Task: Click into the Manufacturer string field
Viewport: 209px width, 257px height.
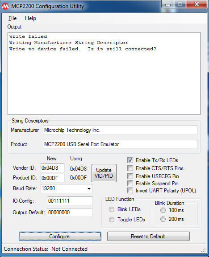Action: (120, 130)
